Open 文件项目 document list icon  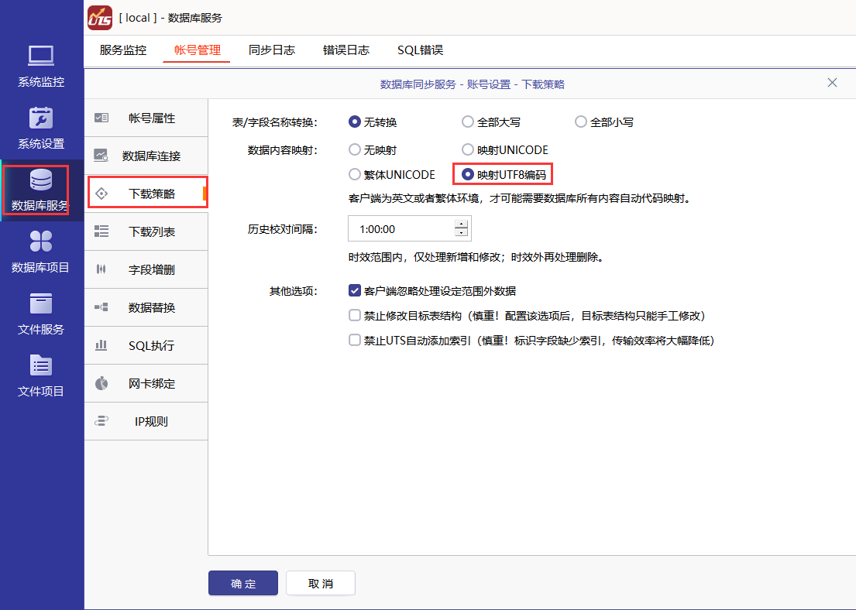tap(41, 365)
